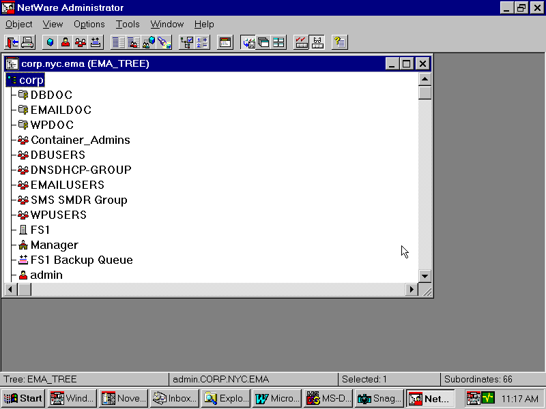546x409 pixels.
Task: Click the Manager organizational role icon
Action: click(x=23, y=245)
